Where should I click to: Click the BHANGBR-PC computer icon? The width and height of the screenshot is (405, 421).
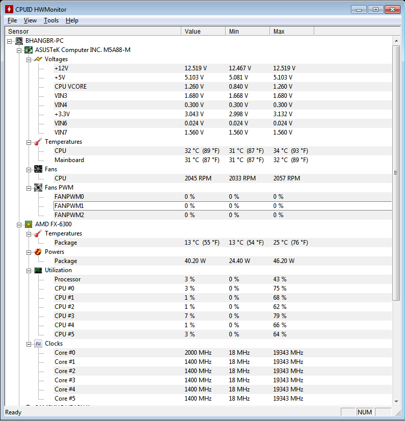point(19,41)
